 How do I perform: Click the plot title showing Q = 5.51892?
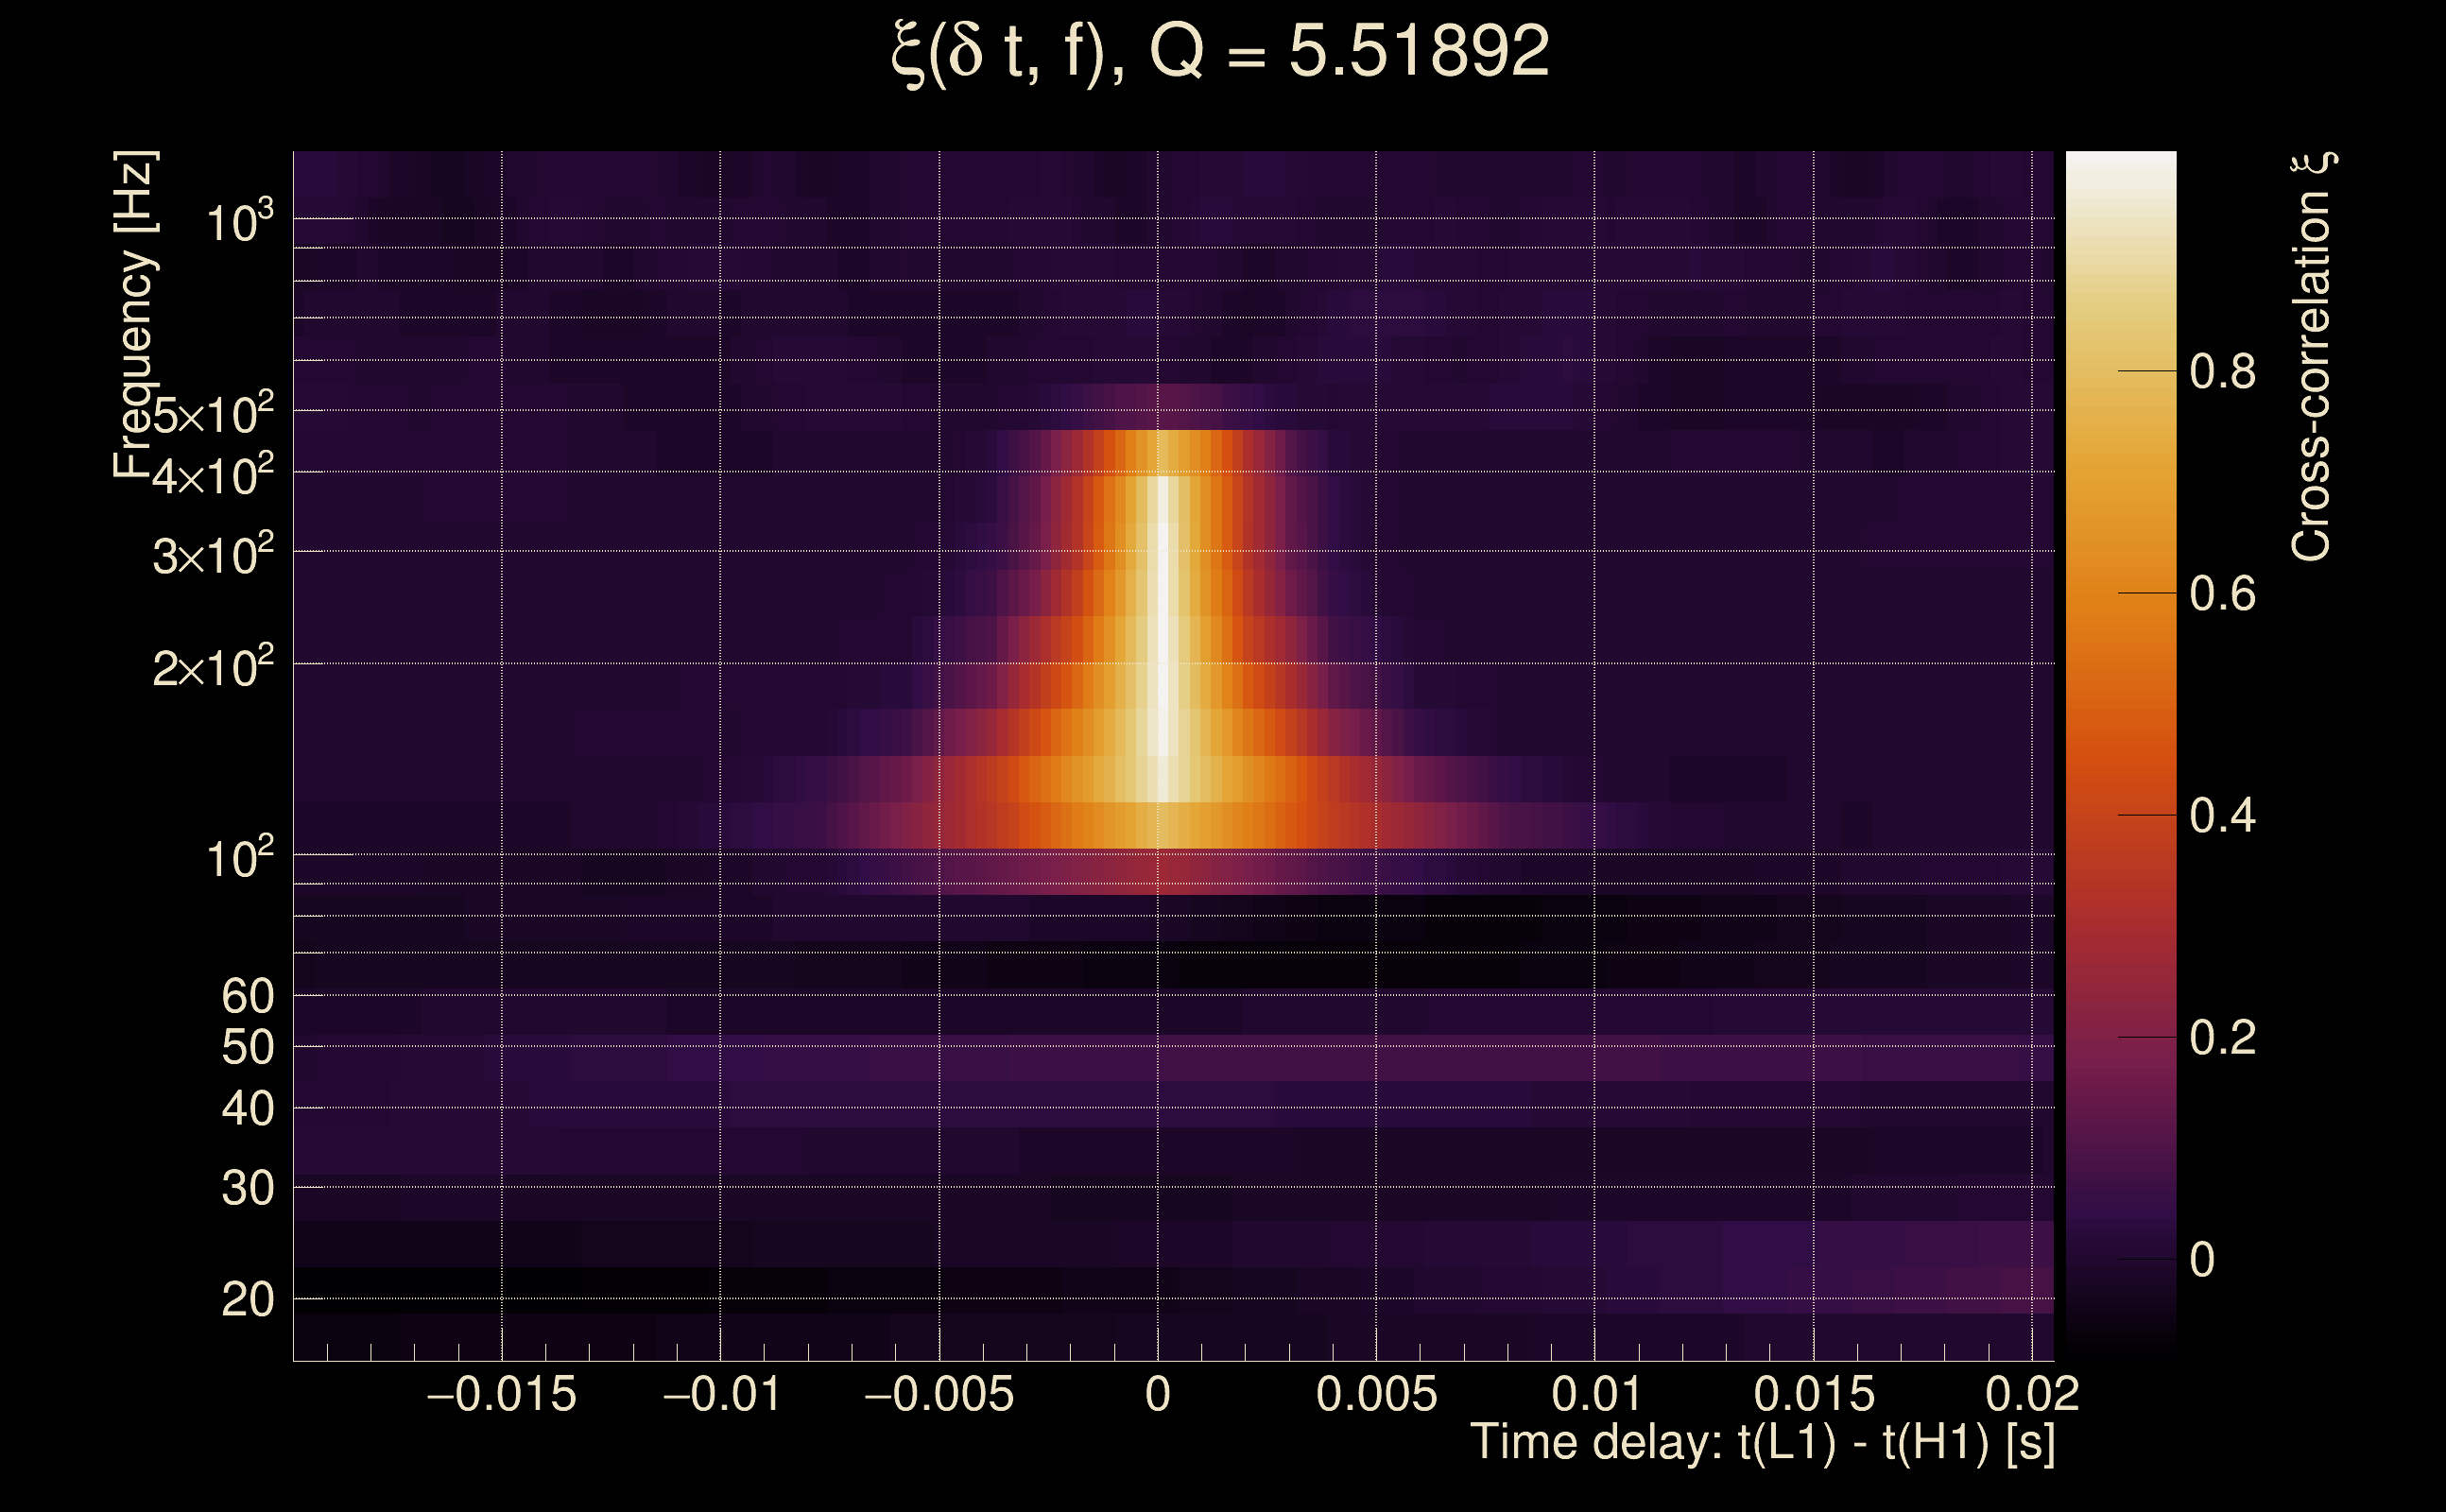tap(1220, 52)
